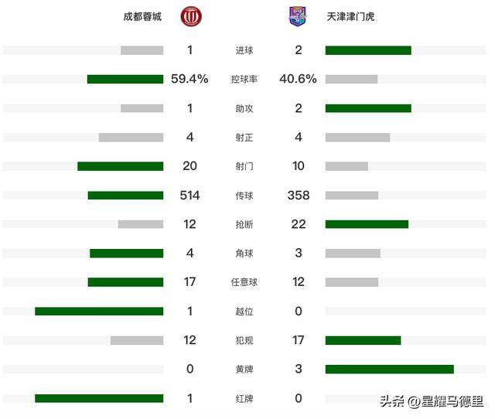Image resolution: width=495 pixels, height=419 pixels.
Task: Select the 成都蓉城 team name
Action: (x=142, y=16)
